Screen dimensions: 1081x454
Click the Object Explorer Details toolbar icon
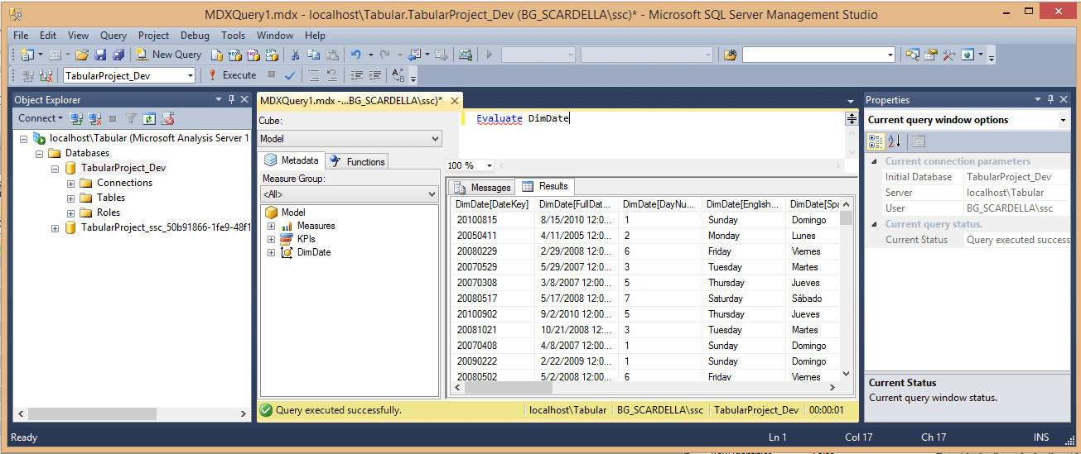point(912,55)
